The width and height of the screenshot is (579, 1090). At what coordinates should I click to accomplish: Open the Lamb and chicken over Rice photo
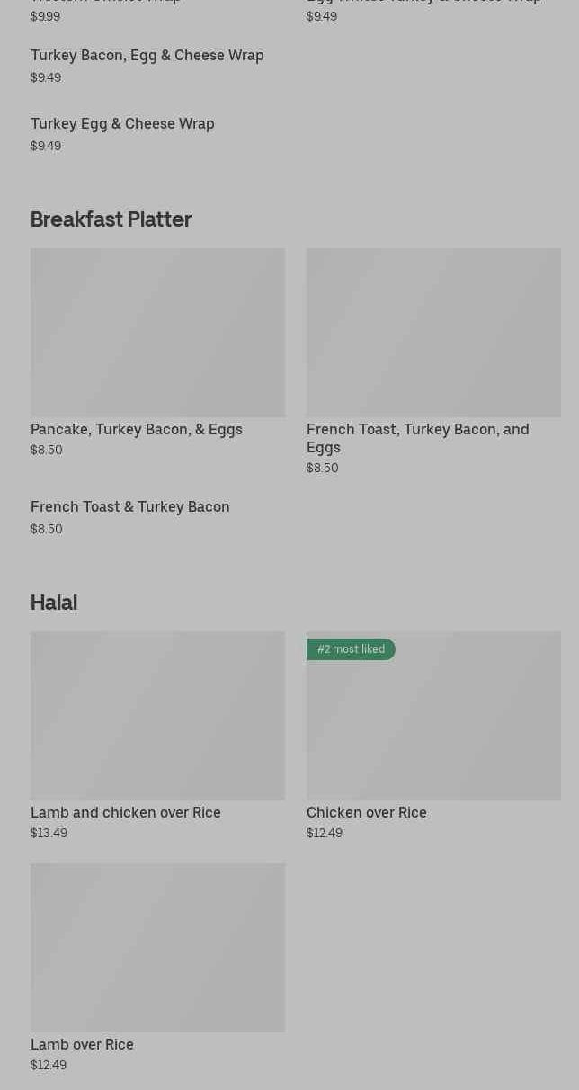click(157, 715)
